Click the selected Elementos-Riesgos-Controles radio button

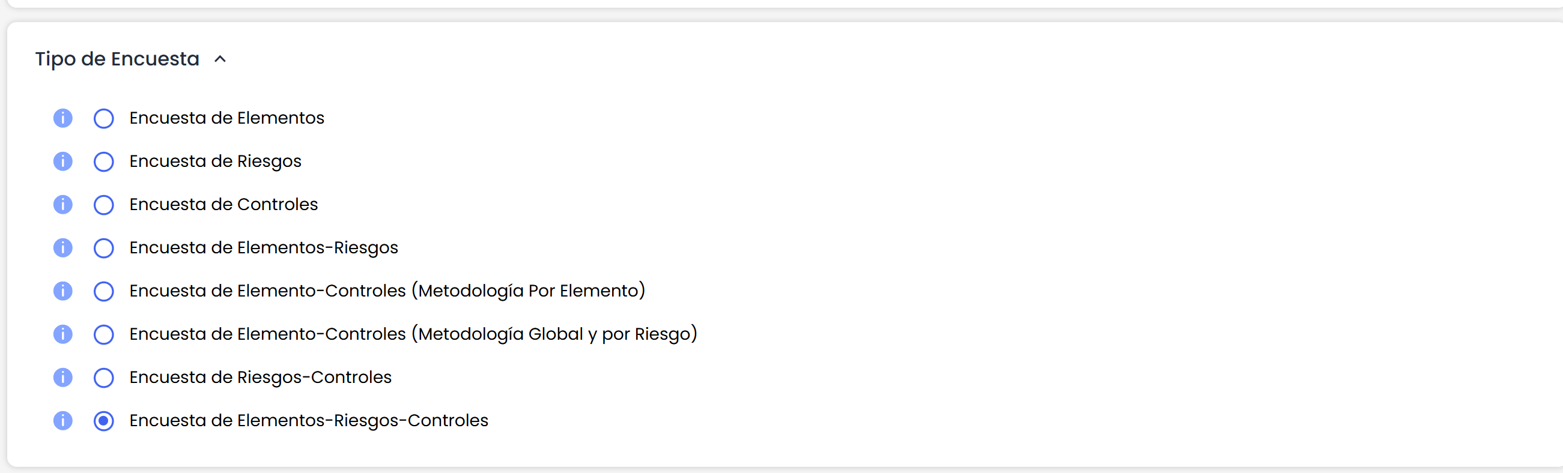pos(104,421)
